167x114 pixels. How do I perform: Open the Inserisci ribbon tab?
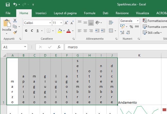coord(41,13)
